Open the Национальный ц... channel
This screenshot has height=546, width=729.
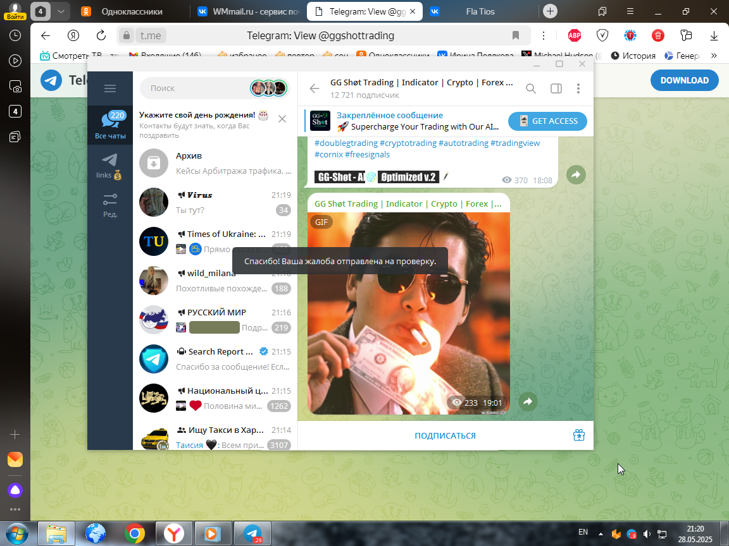tap(215, 398)
